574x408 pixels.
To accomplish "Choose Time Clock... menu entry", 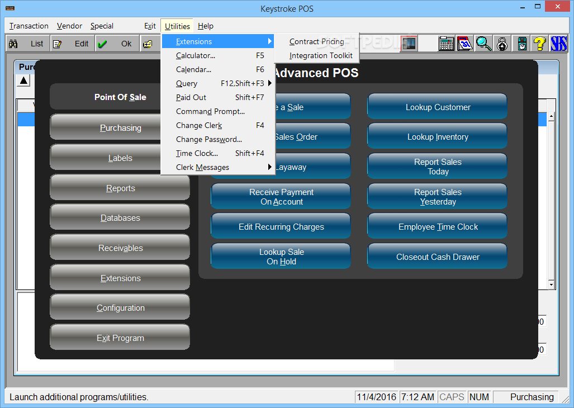I will tap(218, 153).
